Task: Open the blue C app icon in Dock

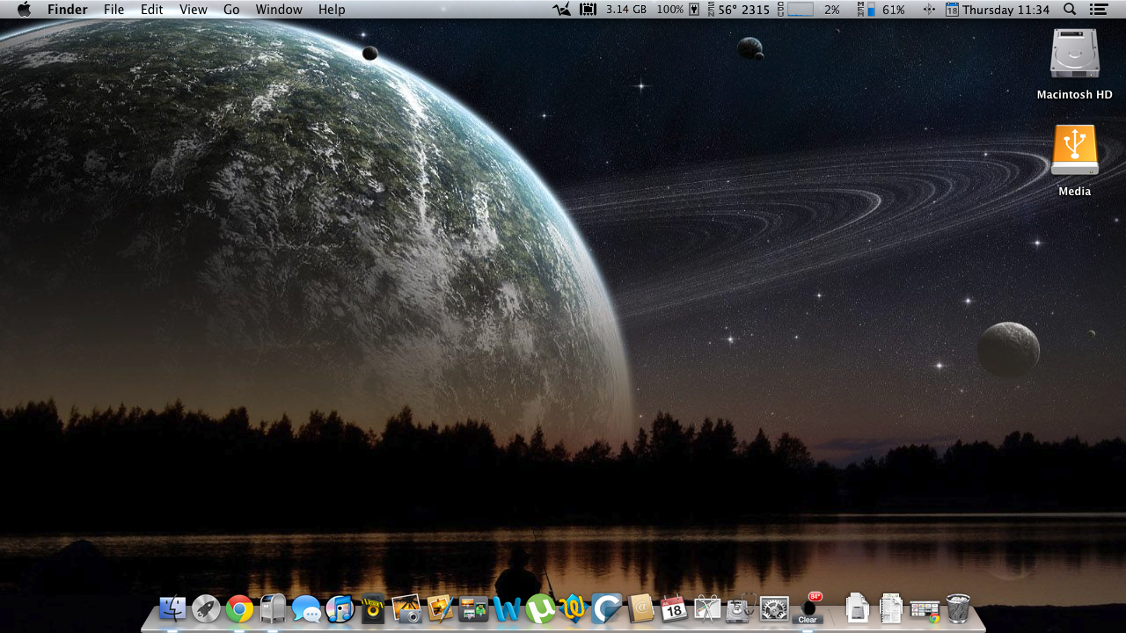Action: [x=607, y=608]
